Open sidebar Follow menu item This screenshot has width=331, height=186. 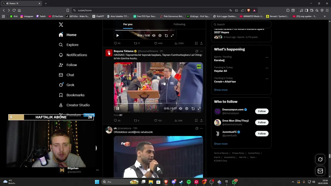coord(68,65)
